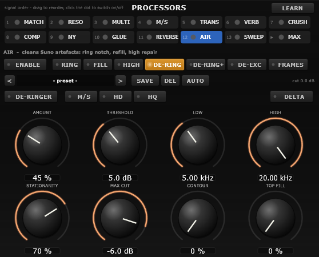
Task: Select the CRUSH processor tab
Action: point(289,22)
